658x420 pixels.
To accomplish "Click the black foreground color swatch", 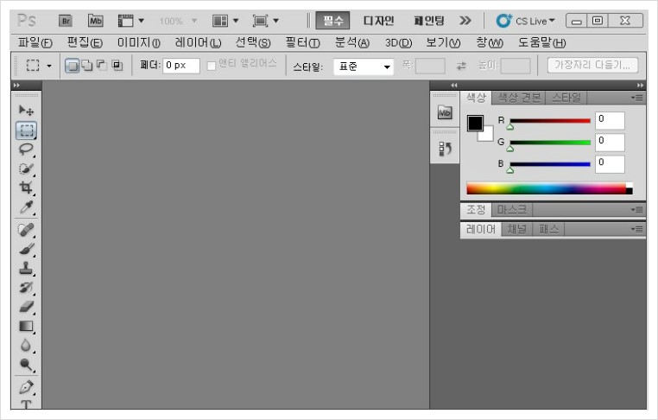I will click(x=475, y=123).
